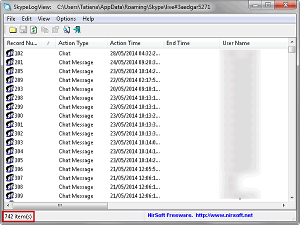This screenshot has width=300, height=225.
Task: Select the chat icon of record 289
Action: coord(10,80)
